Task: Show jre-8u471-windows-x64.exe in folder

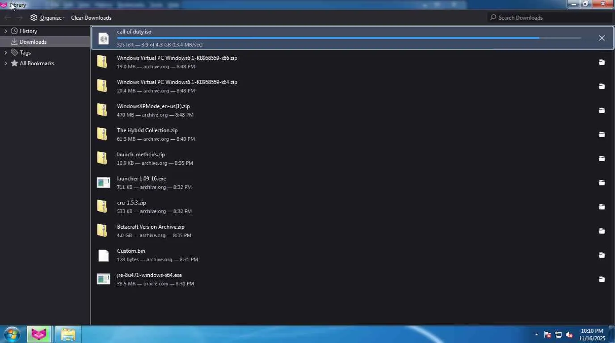Action: 602,279
